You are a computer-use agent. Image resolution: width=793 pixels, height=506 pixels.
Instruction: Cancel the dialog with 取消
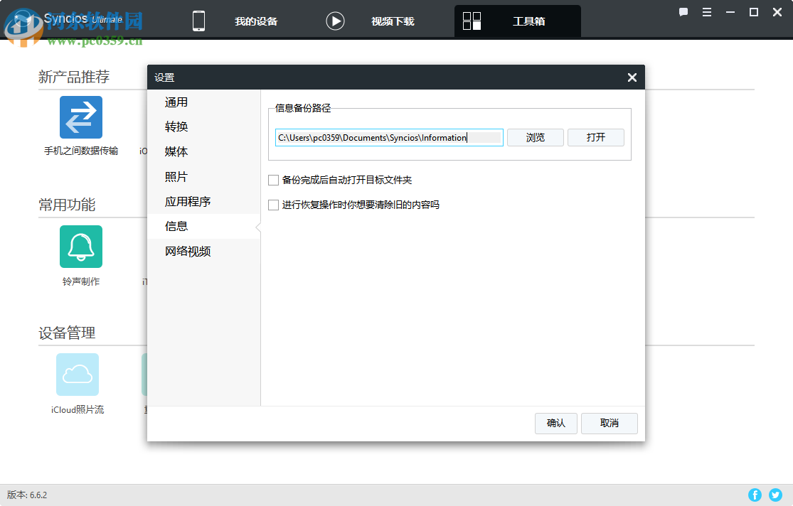pyautogui.click(x=609, y=423)
